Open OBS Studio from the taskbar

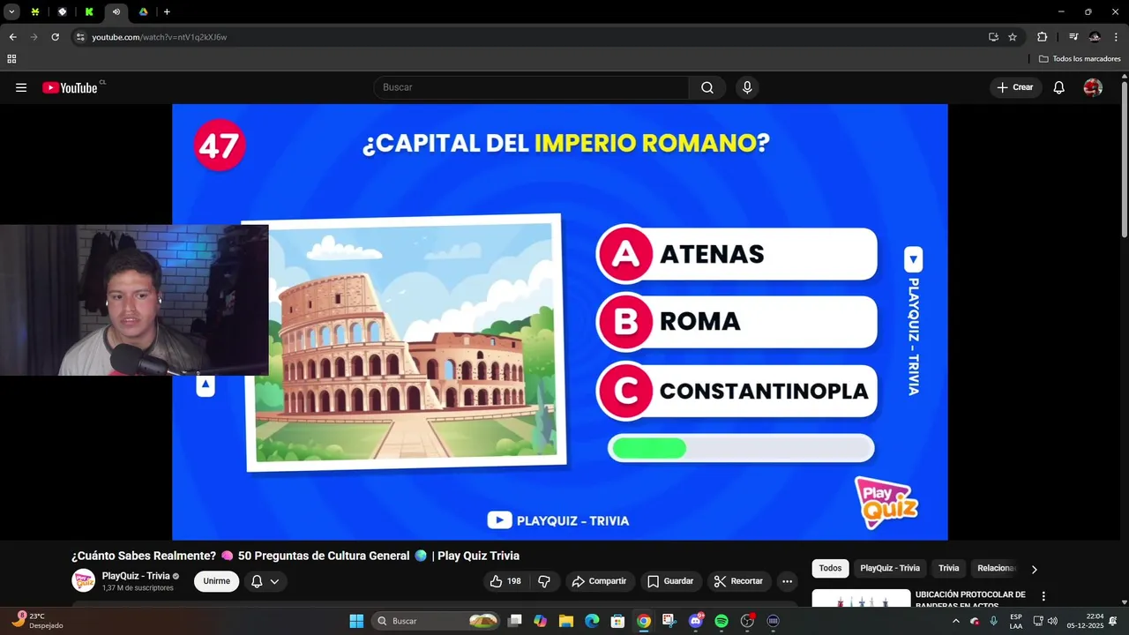[748, 621]
